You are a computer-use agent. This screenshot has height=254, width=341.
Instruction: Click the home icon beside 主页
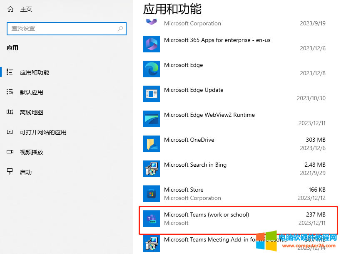tap(10, 9)
